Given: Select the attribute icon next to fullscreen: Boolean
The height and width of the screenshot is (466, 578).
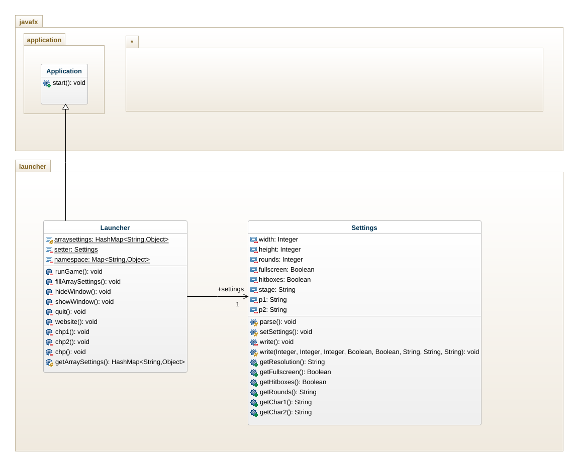Looking at the screenshot, I should point(254,270).
